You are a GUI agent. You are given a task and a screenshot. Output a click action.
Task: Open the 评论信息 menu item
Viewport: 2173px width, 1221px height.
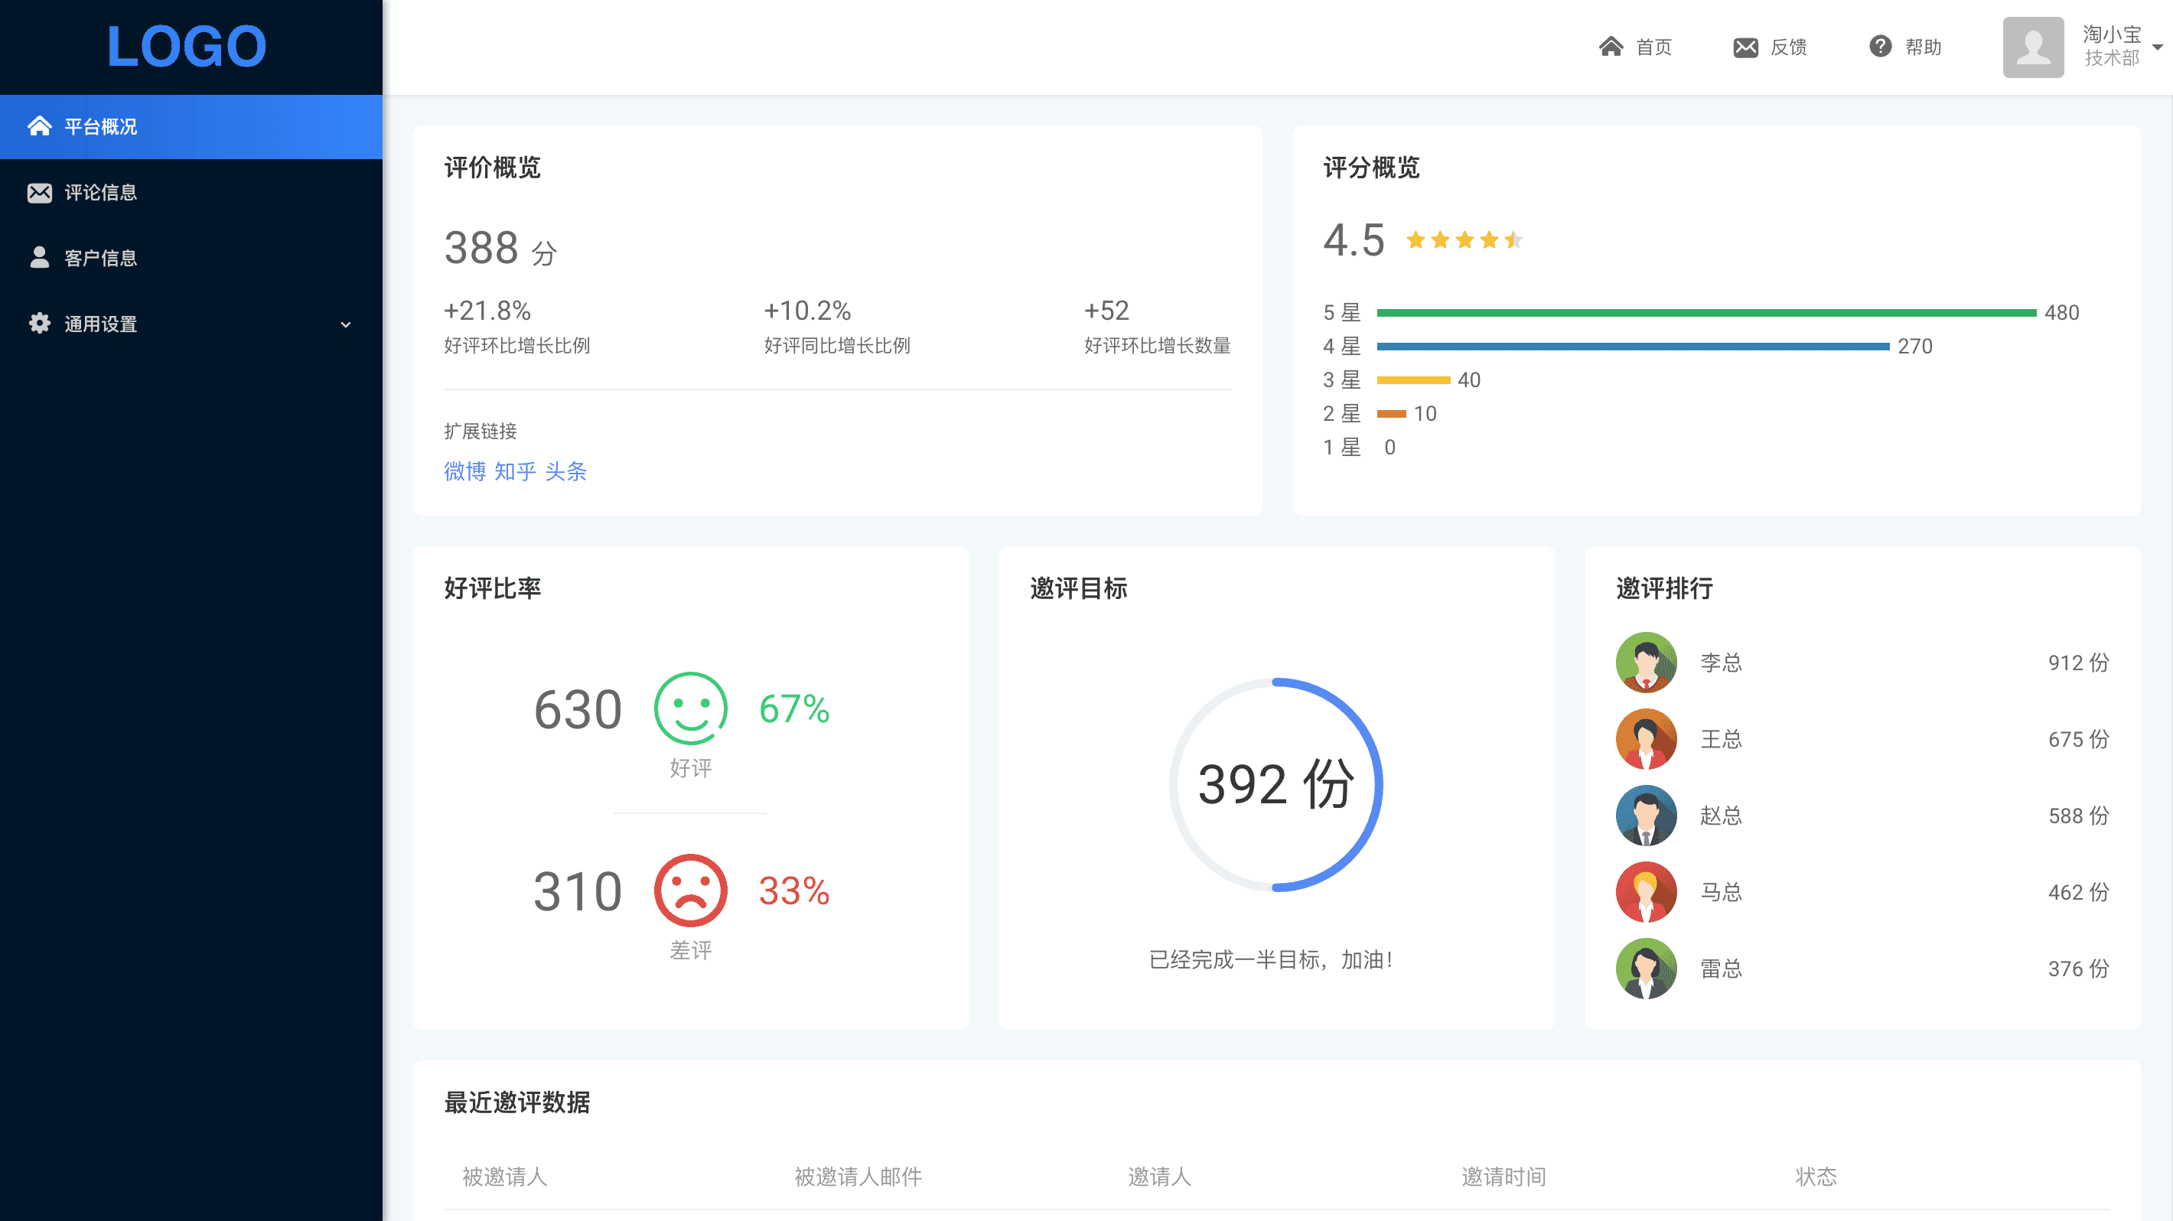coord(191,192)
